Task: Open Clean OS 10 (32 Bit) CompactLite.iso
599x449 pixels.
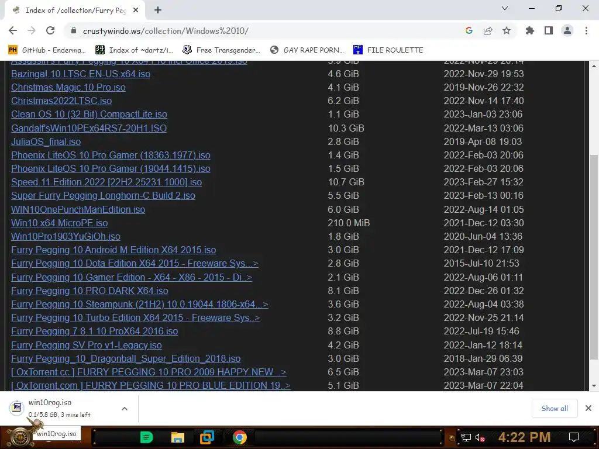Action: point(89,114)
